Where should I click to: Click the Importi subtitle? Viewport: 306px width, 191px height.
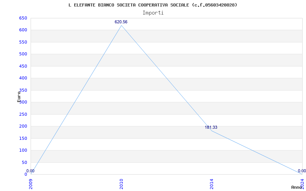(153, 13)
